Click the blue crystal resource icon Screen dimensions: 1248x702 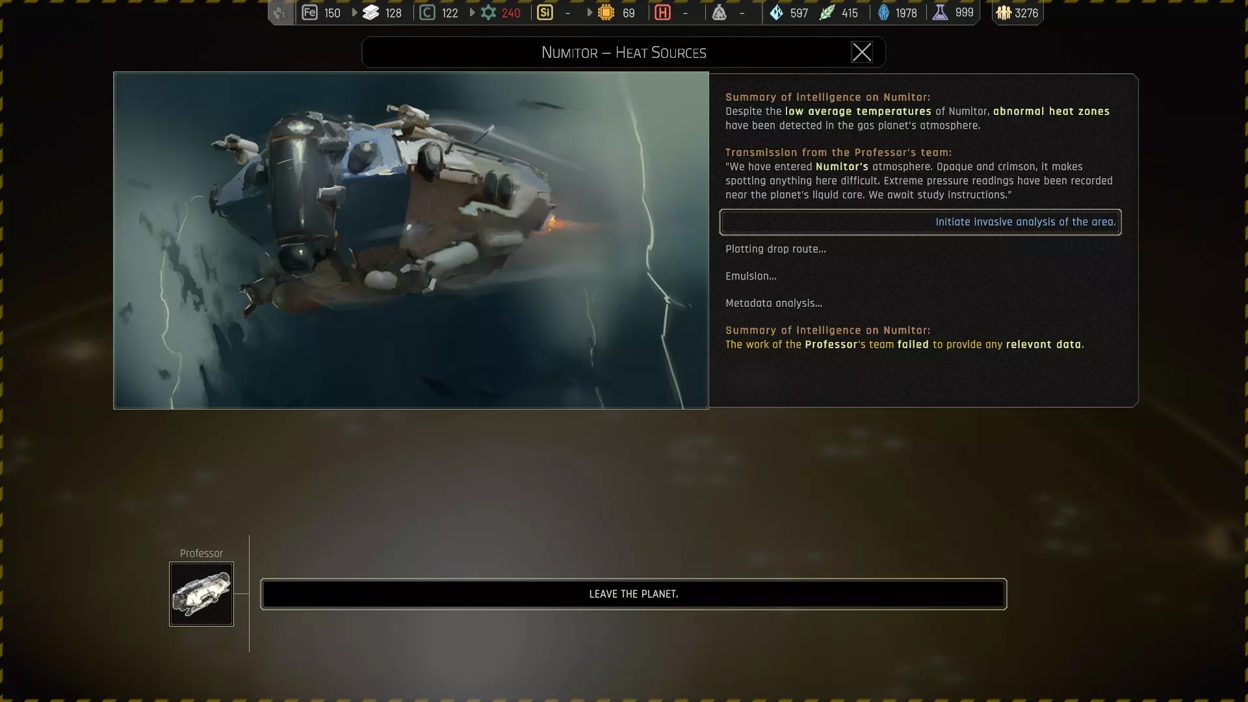pos(776,12)
